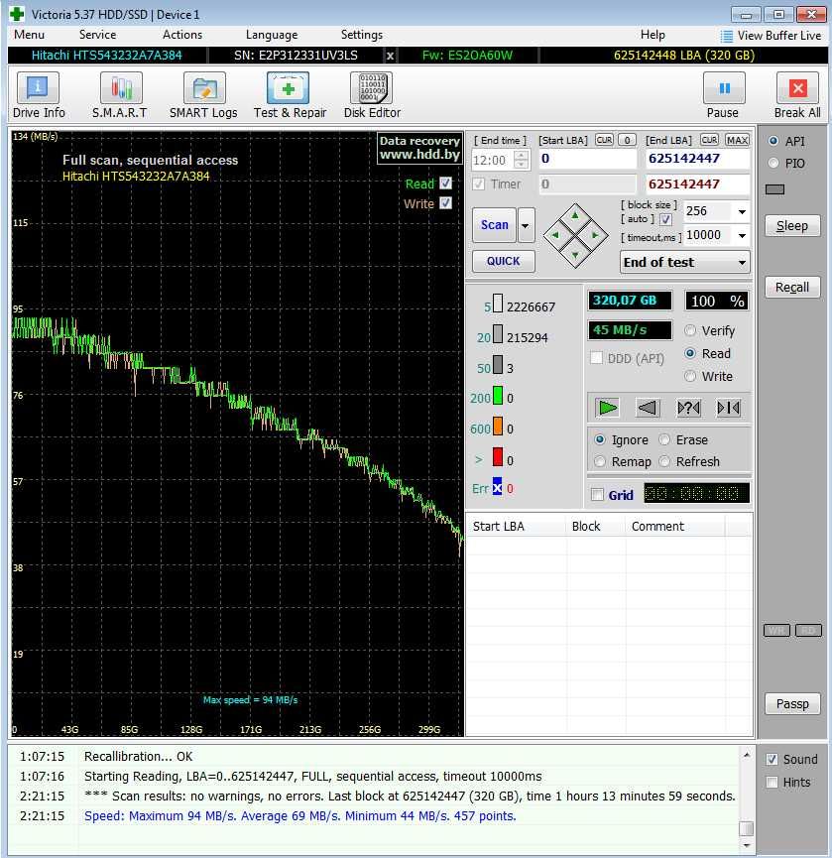Click the CUR button for Start LBA
This screenshot has height=858, width=832.
604,140
